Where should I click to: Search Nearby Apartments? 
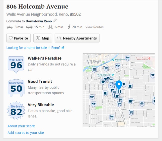77,38
